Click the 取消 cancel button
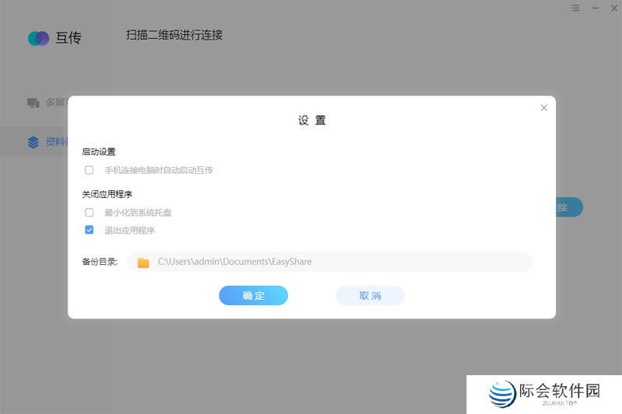The height and width of the screenshot is (414, 622). pyautogui.click(x=370, y=295)
